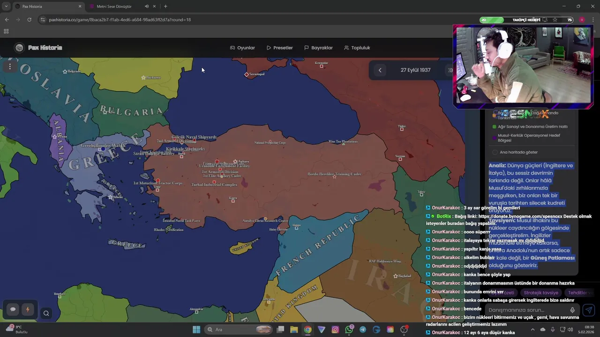Click the streamer webcam overlay
Screen dimensions: 600x337
click(x=524, y=66)
